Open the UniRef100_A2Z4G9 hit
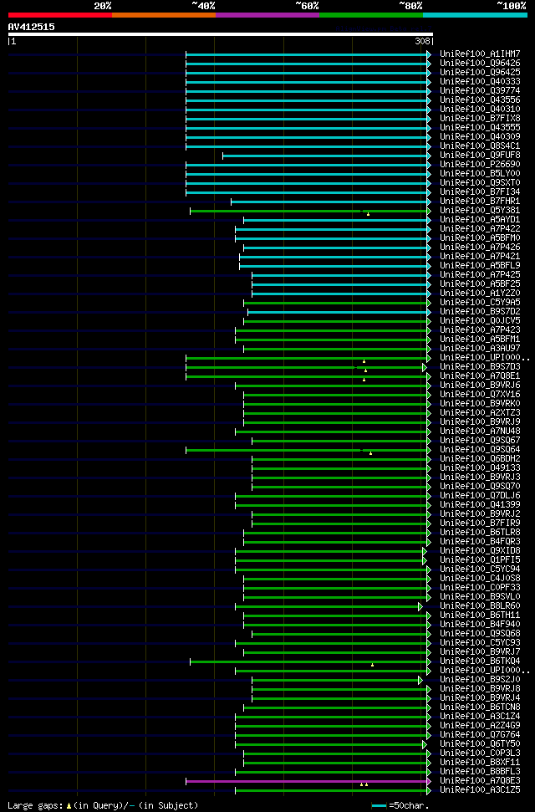 [480, 726]
